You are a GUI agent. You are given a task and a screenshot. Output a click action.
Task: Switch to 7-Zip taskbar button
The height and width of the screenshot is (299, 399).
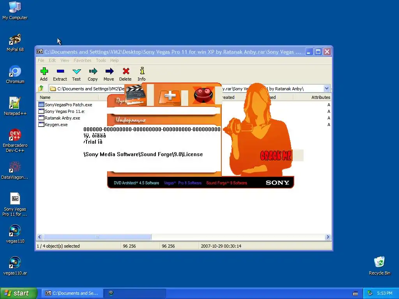(x=72, y=293)
